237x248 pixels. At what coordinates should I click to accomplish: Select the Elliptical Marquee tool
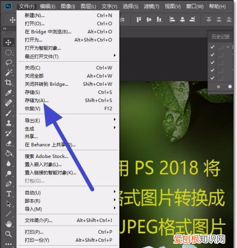click(x=9, y=52)
